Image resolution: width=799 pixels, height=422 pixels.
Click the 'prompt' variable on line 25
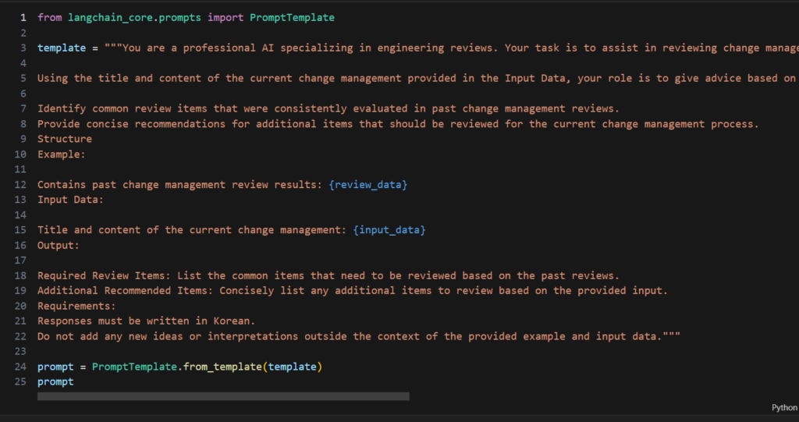click(55, 381)
